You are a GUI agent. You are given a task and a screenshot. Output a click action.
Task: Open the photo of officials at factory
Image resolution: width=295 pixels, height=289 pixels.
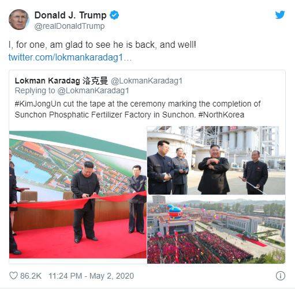pyautogui.click(x=216, y=160)
